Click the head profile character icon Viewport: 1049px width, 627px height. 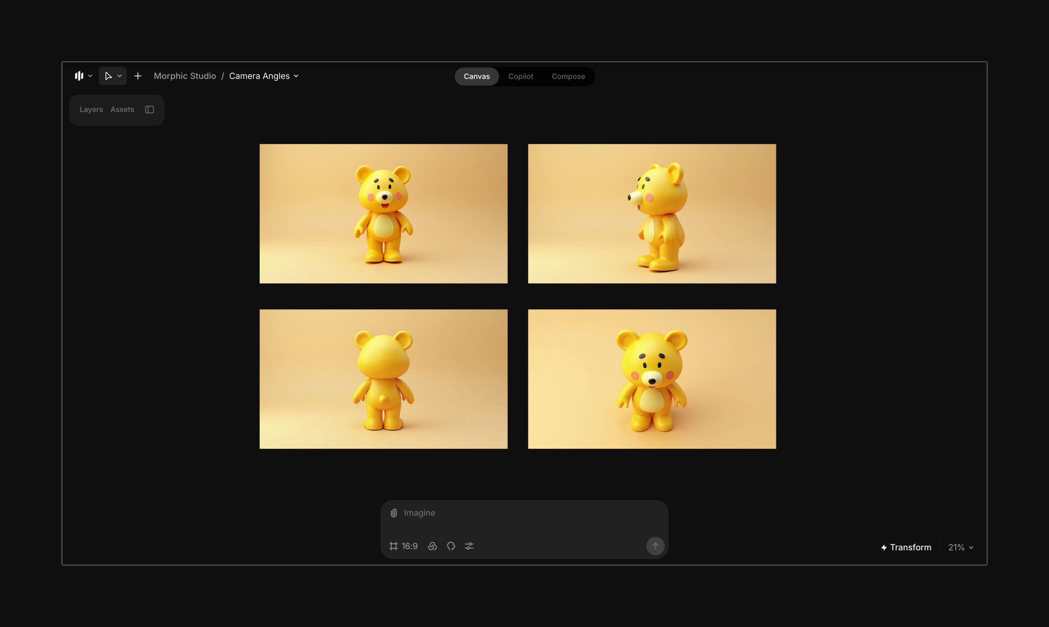point(451,546)
